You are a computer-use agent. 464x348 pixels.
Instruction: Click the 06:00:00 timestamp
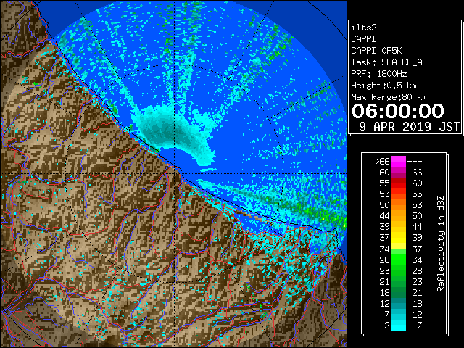pyautogui.click(x=398, y=111)
